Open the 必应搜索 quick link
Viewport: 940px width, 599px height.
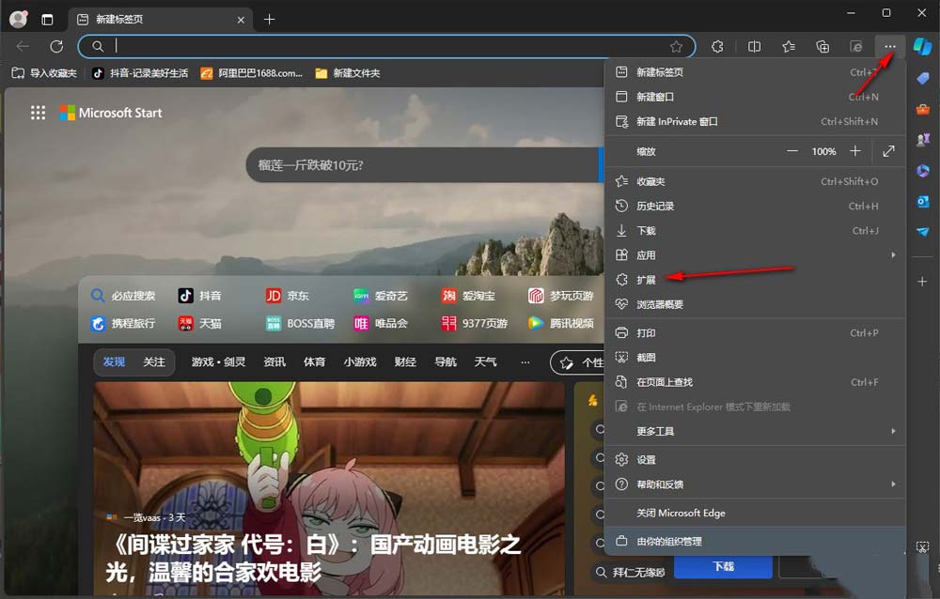123,296
